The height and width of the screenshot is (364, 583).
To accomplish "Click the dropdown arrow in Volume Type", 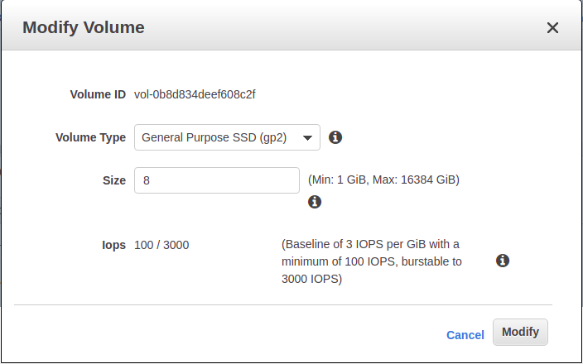I will point(307,138).
